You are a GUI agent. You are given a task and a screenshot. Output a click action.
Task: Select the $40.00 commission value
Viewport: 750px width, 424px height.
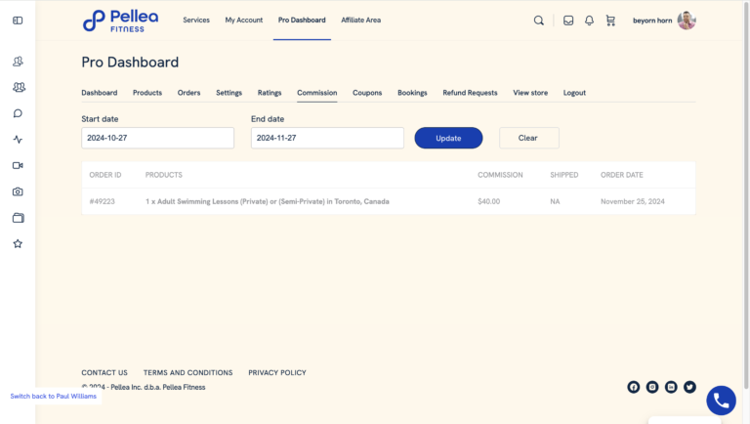[489, 201]
